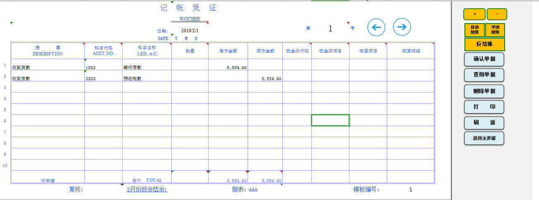Select the 科目代码 ACCT.NO. header
This screenshot has height=200, width=539.
click(103, 51)
